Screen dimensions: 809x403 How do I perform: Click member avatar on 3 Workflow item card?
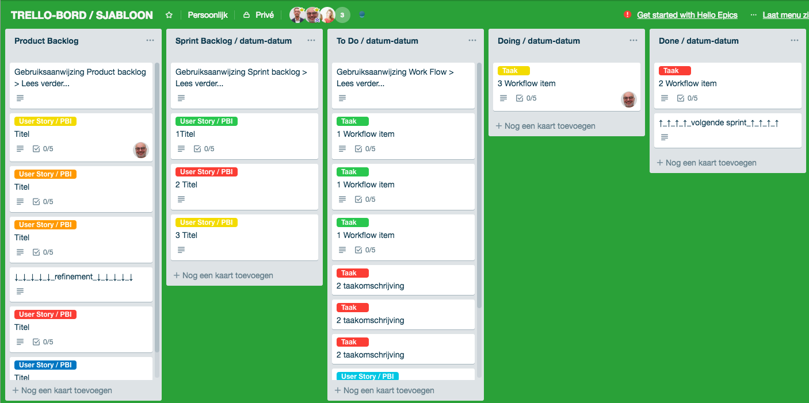coord(629,99)
